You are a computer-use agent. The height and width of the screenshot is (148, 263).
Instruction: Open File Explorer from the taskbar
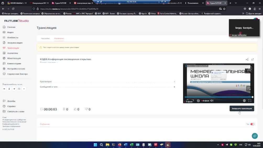[x=107, y=145]
